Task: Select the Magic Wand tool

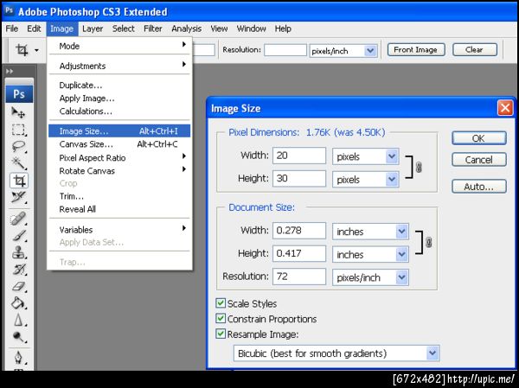Action: click(18, 163)
